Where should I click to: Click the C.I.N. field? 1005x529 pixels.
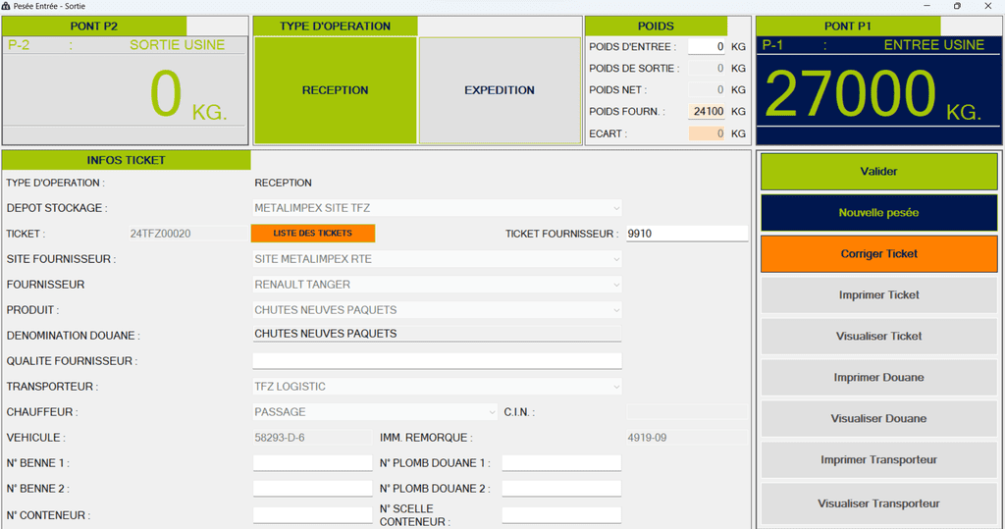click(x=686, y=411)
